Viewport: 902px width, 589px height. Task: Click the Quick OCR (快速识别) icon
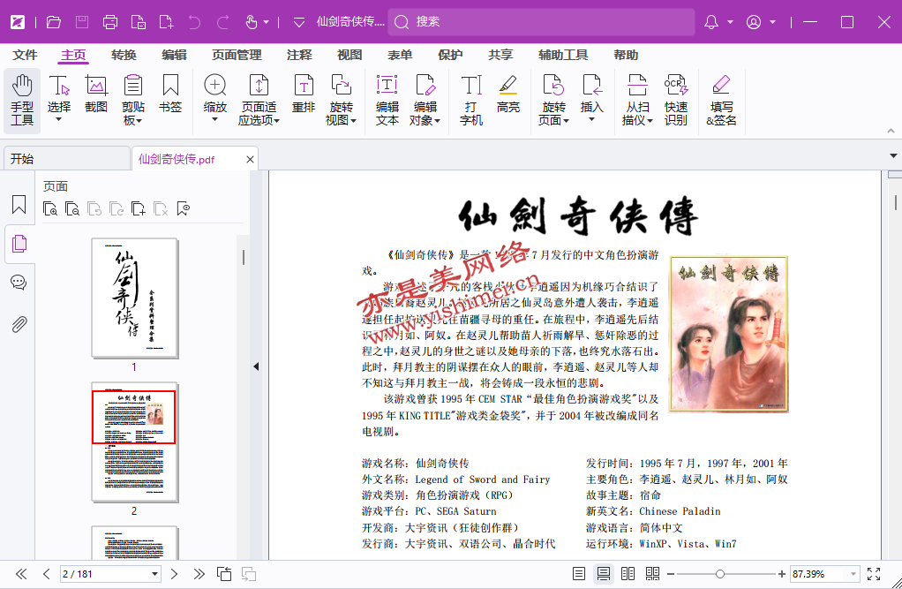(675, 100)
